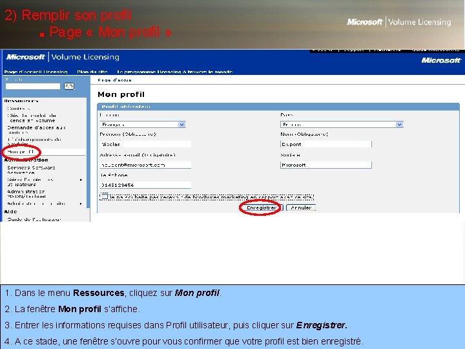Open Guide de l'utilisateur under Aide
This screenshot has height=349, width=465.
[34, 219]
